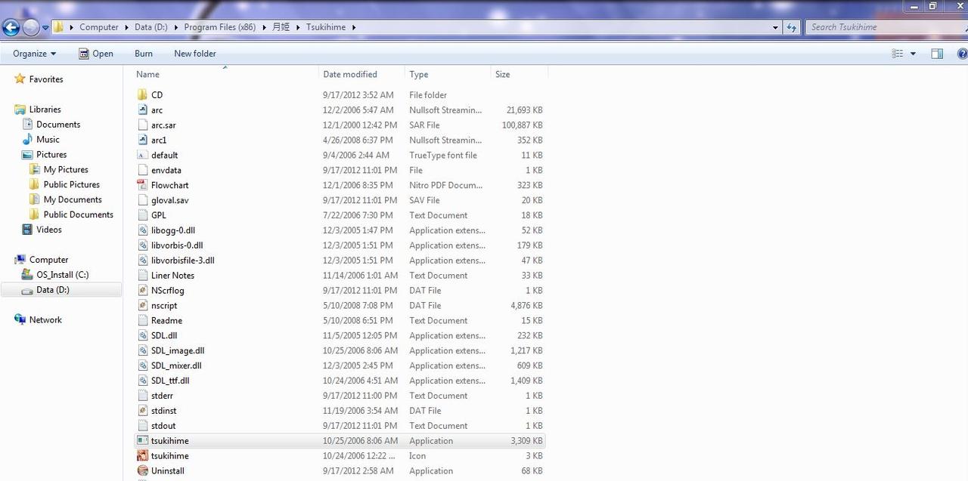Image resolution: width=968 pixels, height=481 pixels.
Task: Click the default TrueType font file icon
Action: pyautogui.click(x=143, y=156)
